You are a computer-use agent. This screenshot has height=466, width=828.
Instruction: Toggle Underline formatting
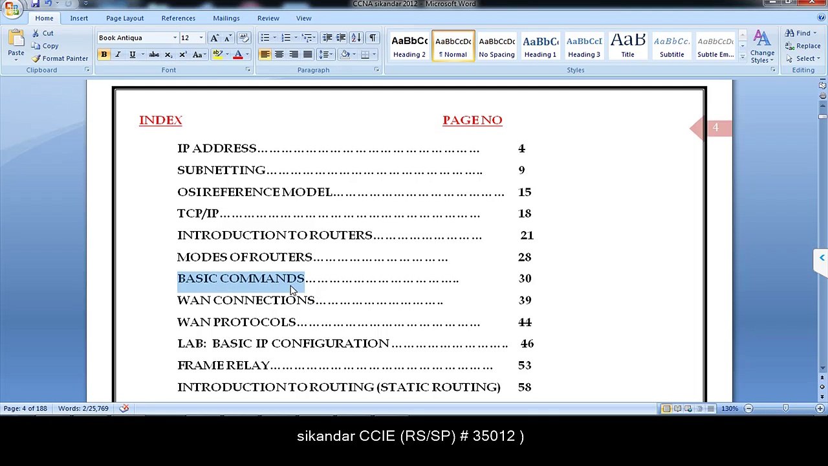[x=132, y=54]
